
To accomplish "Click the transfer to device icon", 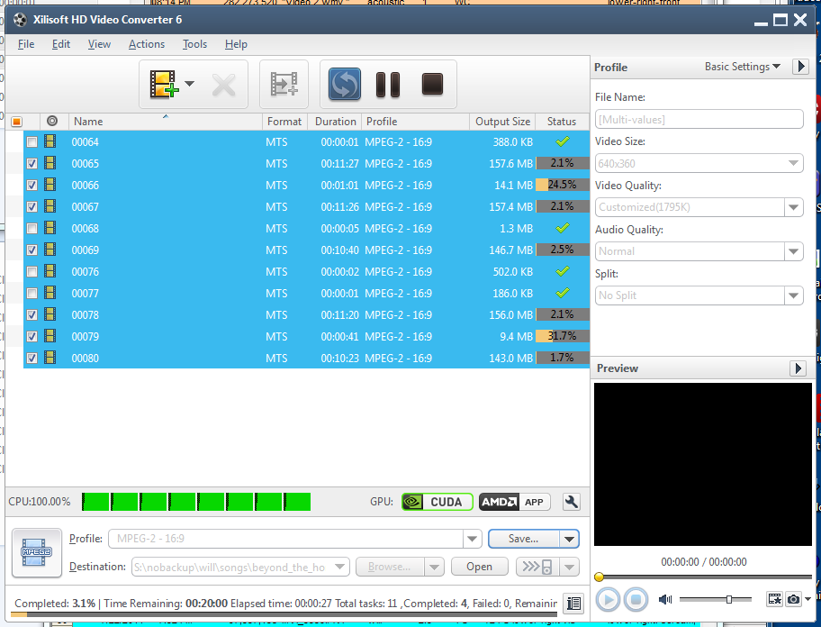I will (537, 567).
